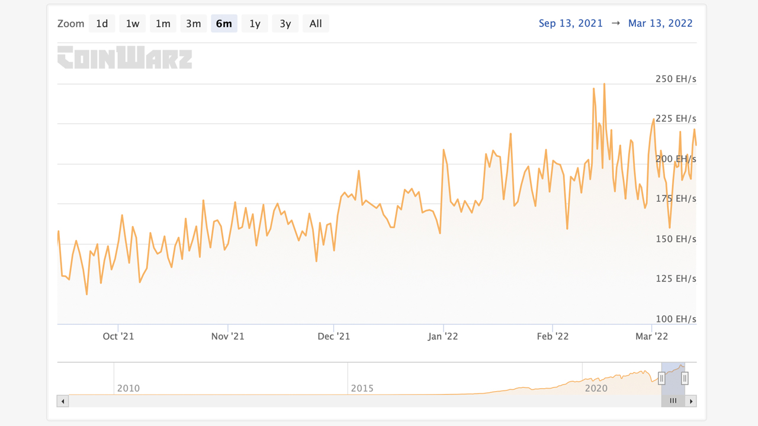
Task: Choose the 1m zoom option
Action: (x=163, y=24)
